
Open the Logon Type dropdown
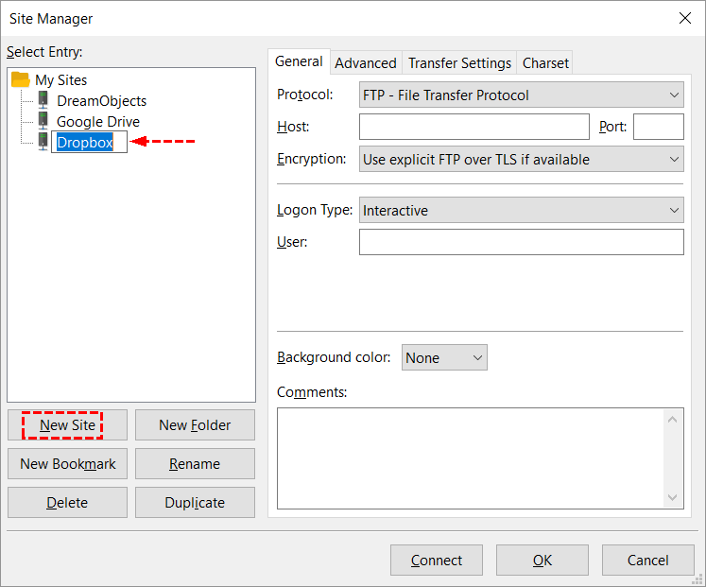[x=522, y=210]
